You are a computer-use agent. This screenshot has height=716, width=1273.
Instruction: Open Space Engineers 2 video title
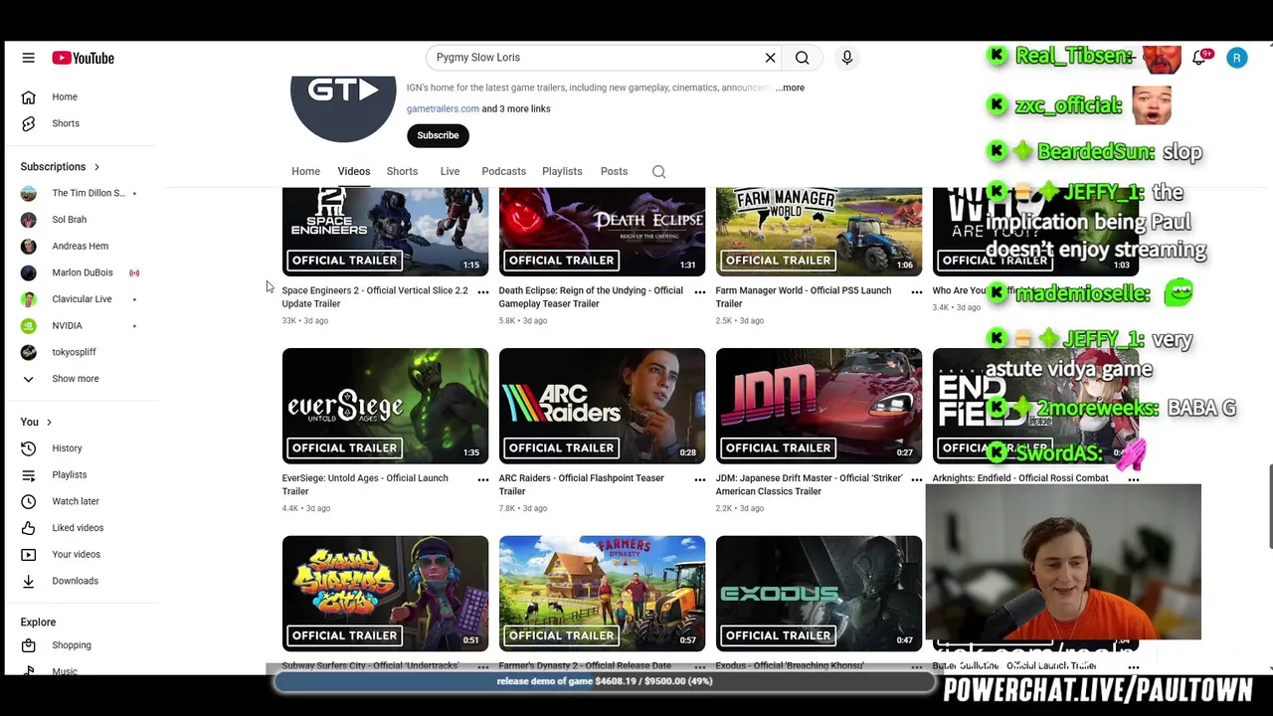[x=375, y=297]
